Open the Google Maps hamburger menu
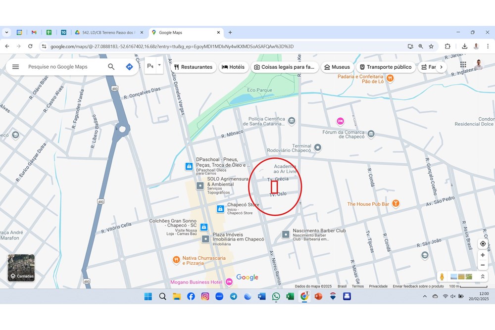Screen dimensions: 495x330 (15, 67)
